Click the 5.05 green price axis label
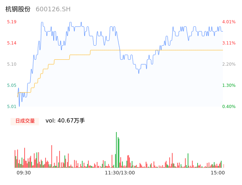The height and width of the screenshot is (185, 242). tap(12, 85)
